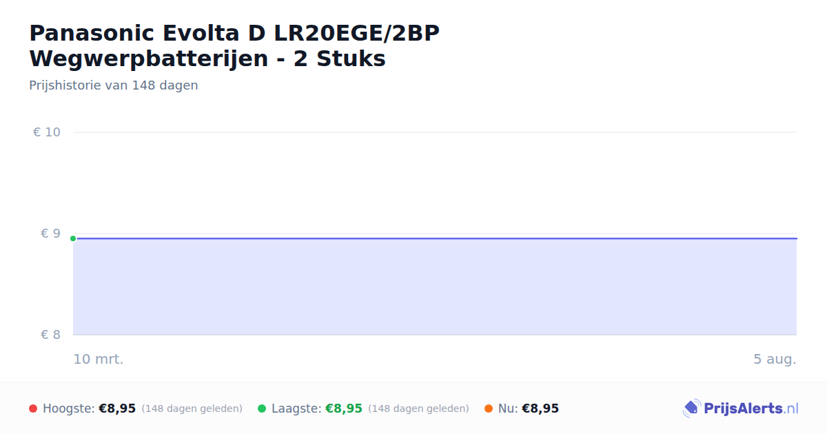This screenshot has height=434, width=827.
Task: Click the 5 aug. end date label
Action: 775,360
